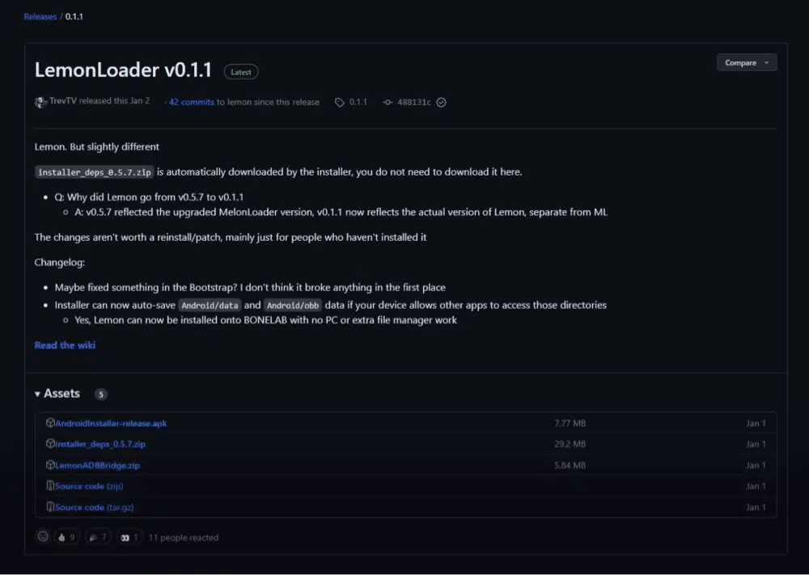Click the Jan 1 date for AndroidInstaller-release.apk
This screenshot has height=575, width=809.
(x=756, y=424)
